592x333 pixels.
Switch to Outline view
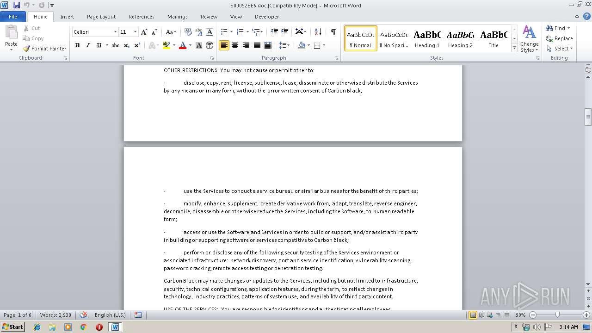(498, 315)
